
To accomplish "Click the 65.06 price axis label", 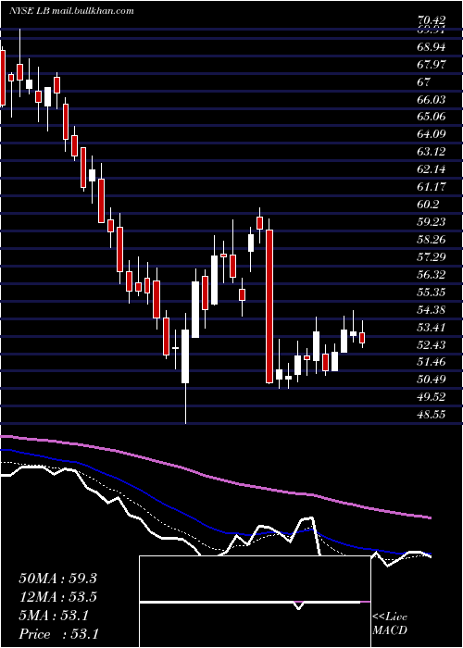I will [432, 117].
